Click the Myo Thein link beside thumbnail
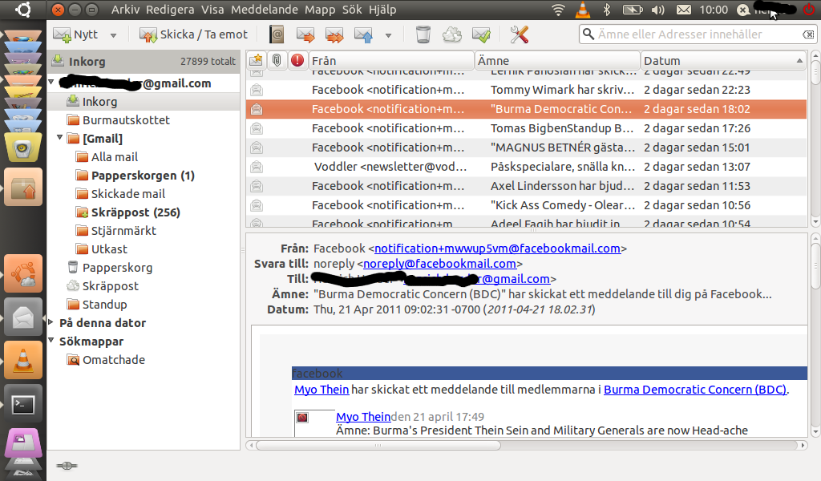 pos(363,417)
